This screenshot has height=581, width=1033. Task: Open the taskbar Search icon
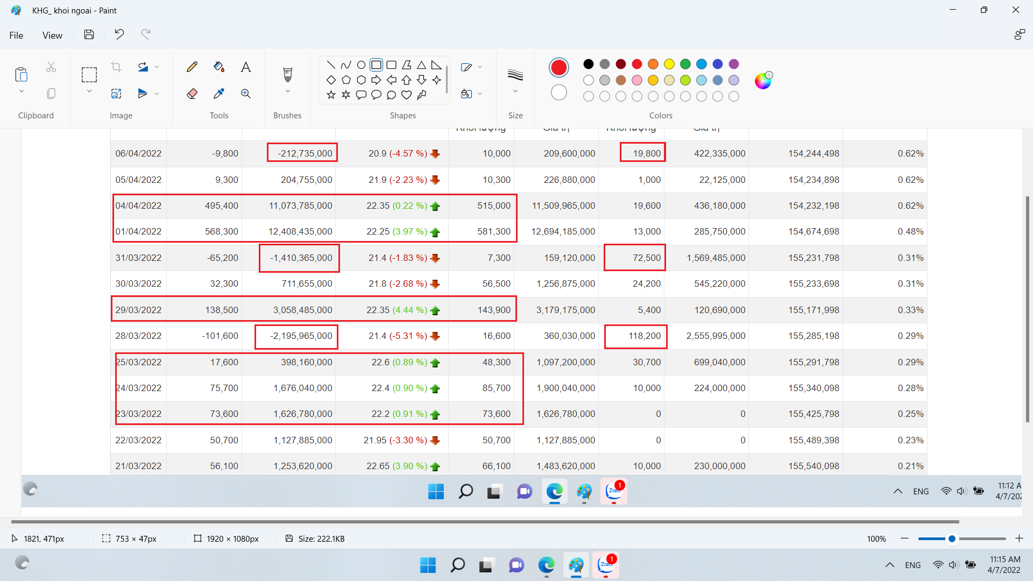click(x=457, y=565)
